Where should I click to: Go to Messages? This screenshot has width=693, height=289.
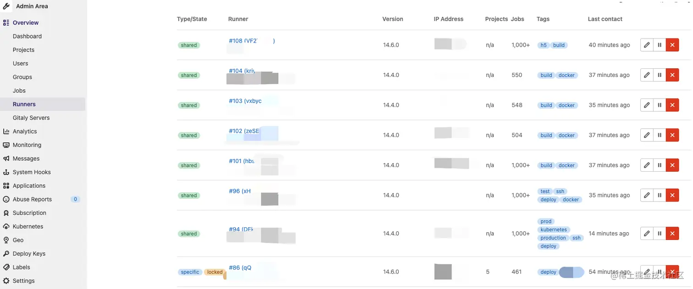tap(26, 158)
